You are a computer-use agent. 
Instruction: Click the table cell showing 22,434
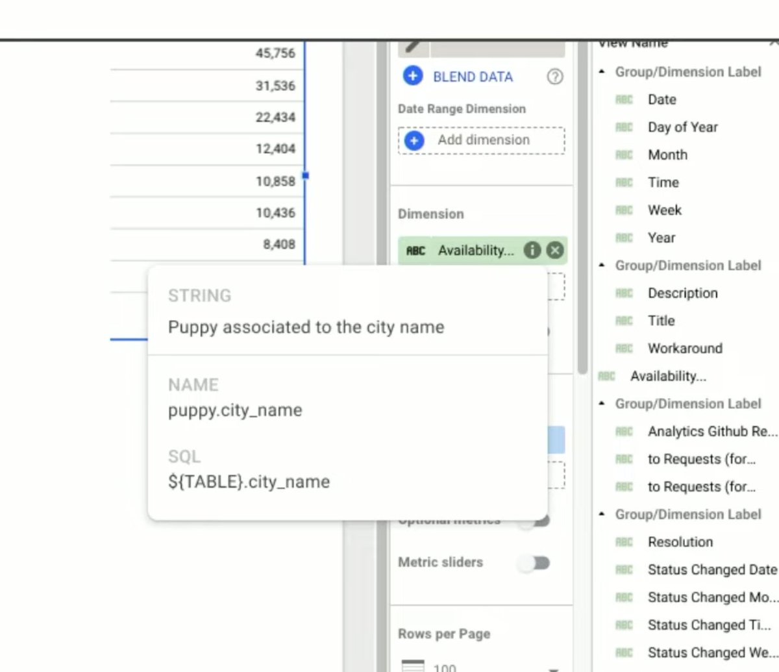pos(275,118)
